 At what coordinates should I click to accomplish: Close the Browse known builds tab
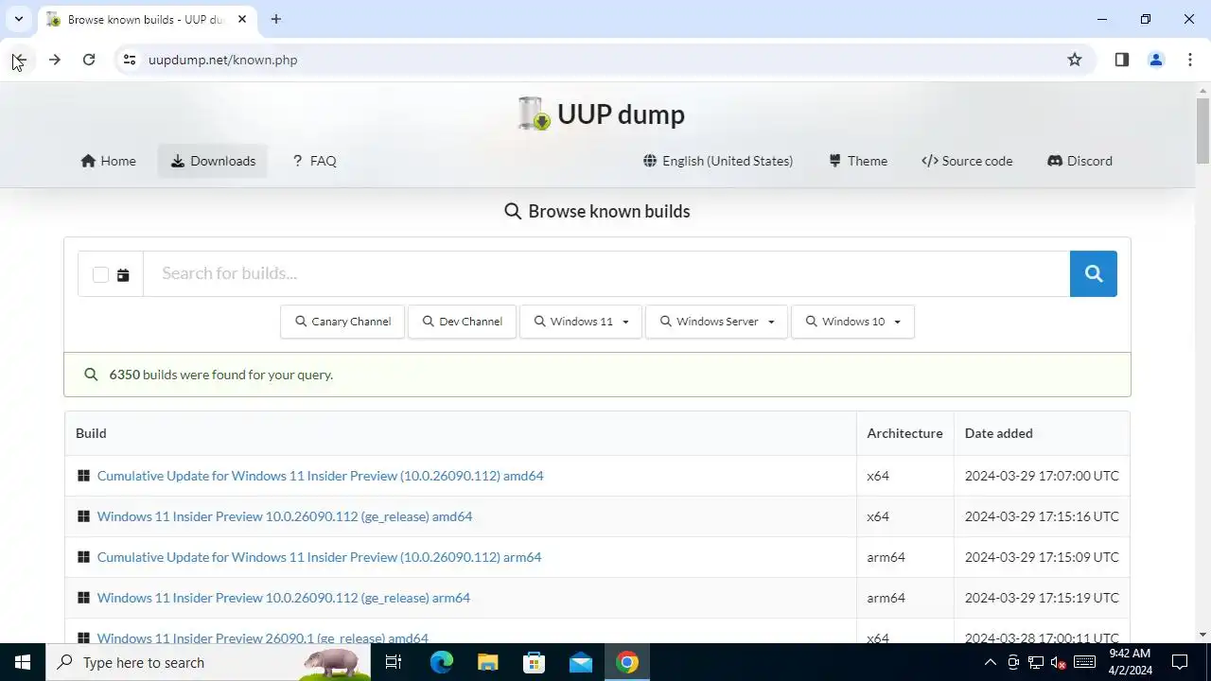point(242,19)
